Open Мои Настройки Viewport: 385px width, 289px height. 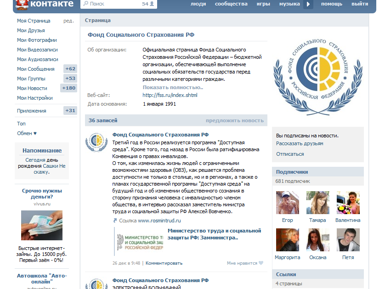tap(34, 98)
